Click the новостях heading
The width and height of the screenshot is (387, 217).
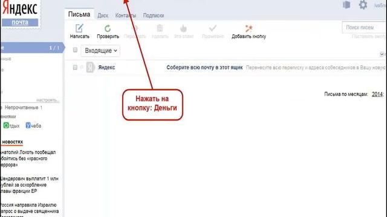(x=12, y=142)
